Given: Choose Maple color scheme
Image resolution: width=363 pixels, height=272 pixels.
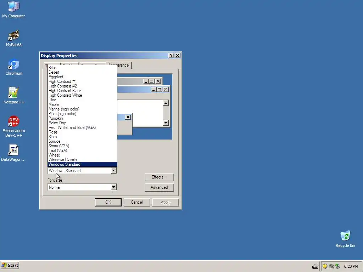Looking at the screenshot, I should [x=82, y=104].
